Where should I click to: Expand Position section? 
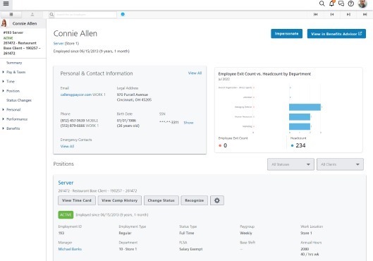click(x=13, y=91)
